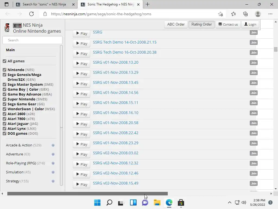Viewport: 278px width, 209px height.
Task: Open File Explorer from the taskbar
Action: [157, 202]
